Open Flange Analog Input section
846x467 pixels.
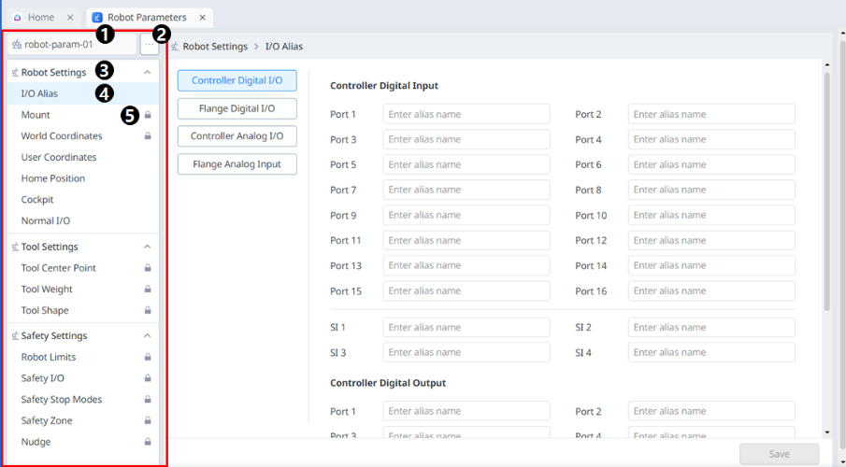coord(237,164)
